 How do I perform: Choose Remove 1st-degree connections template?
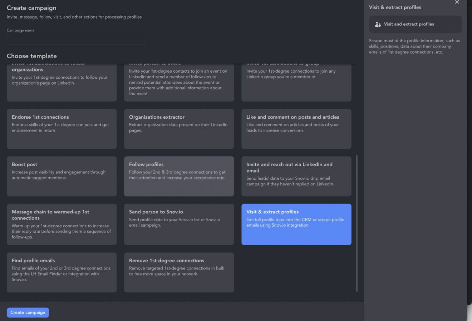click(179, 272)
